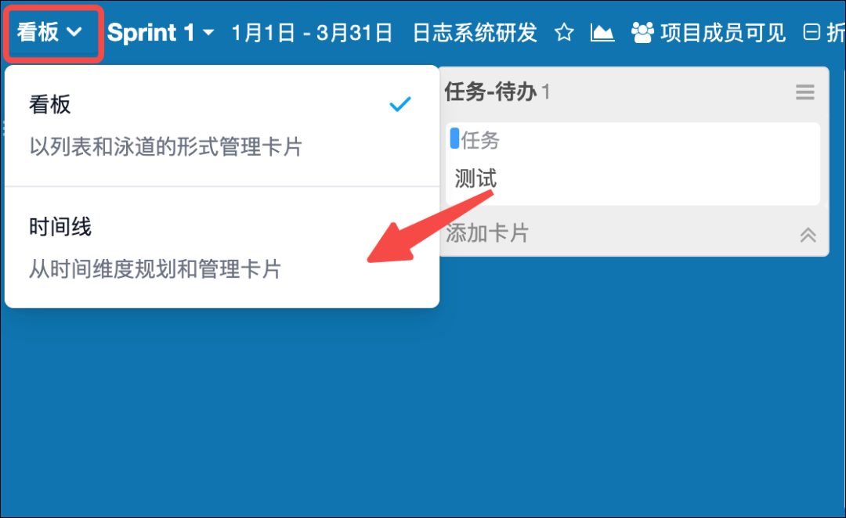Click the 1月1日 - 3月31日 date range

[x=312, y=33]
